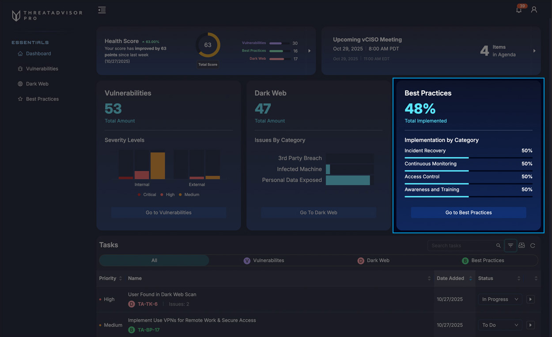The height and width of the screenshot is (337, 552).
Task: Open the In Progress status dropdown
Action: point(499,299)
